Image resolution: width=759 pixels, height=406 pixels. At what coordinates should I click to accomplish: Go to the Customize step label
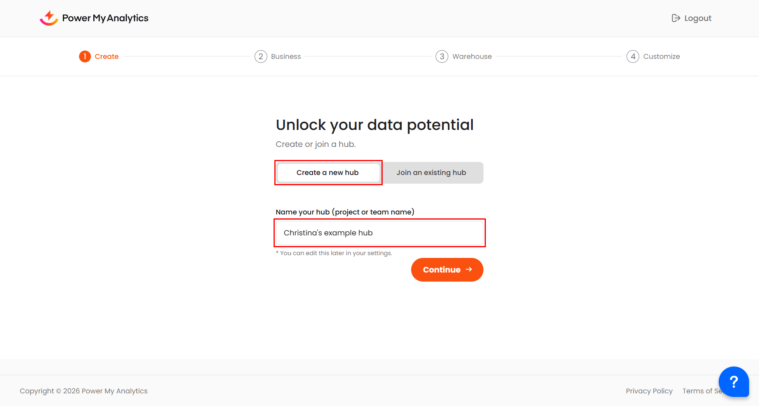(x=661, y=56)
